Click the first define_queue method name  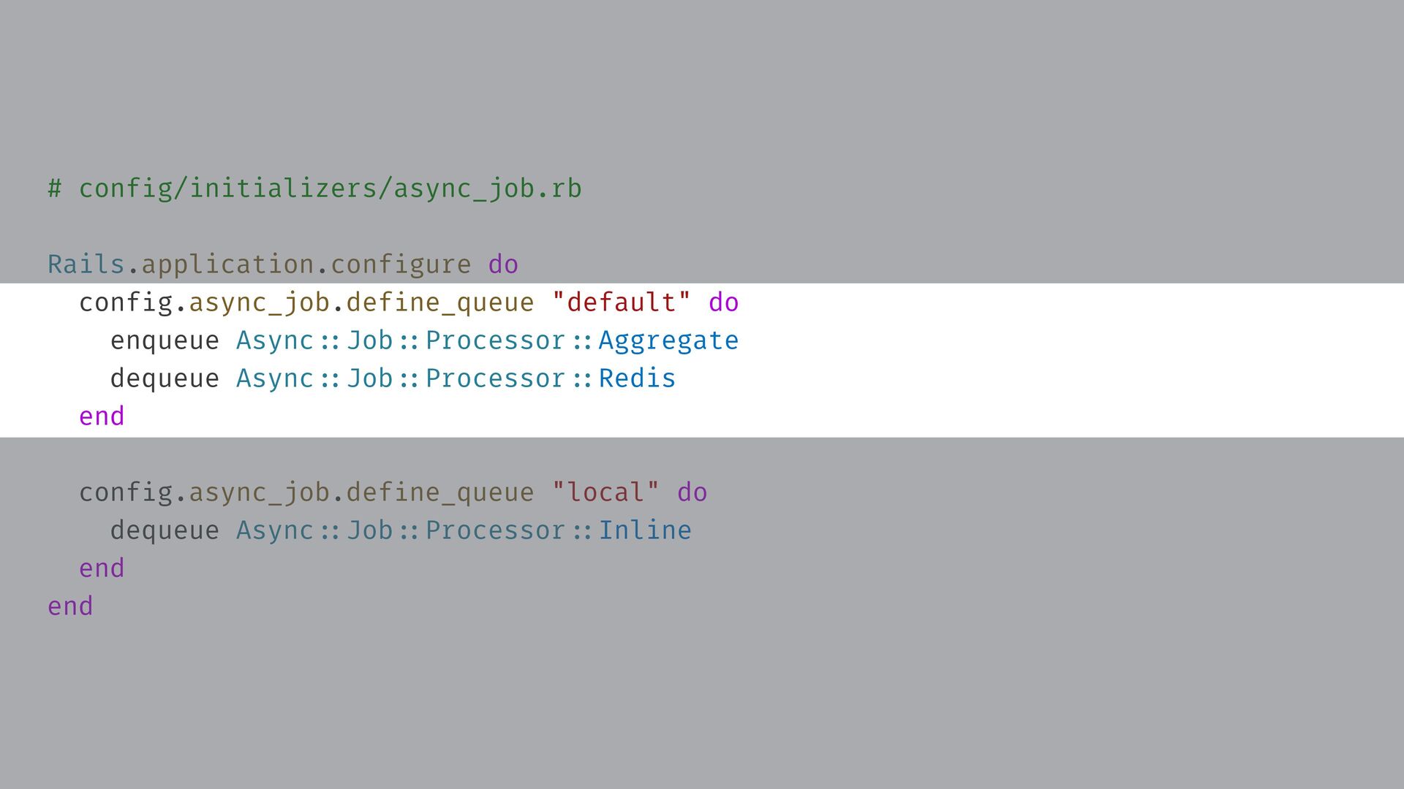pyautogui.click(x=440, y=302)
